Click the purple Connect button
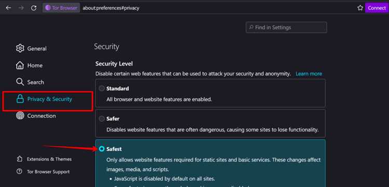Viewport: 389px width, 187px height. (377, 8)
